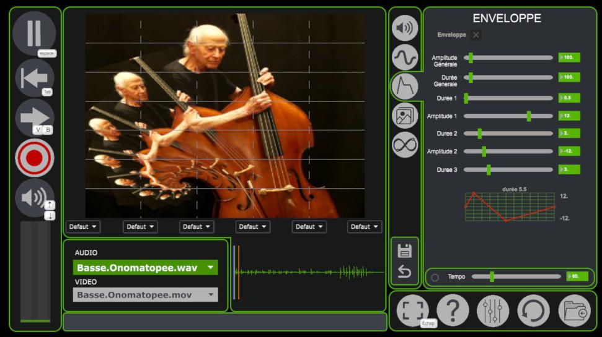This screenshot has width=602, height=337.
Task: Open the mixer sliders settings icon
Action: click(493, 310)
